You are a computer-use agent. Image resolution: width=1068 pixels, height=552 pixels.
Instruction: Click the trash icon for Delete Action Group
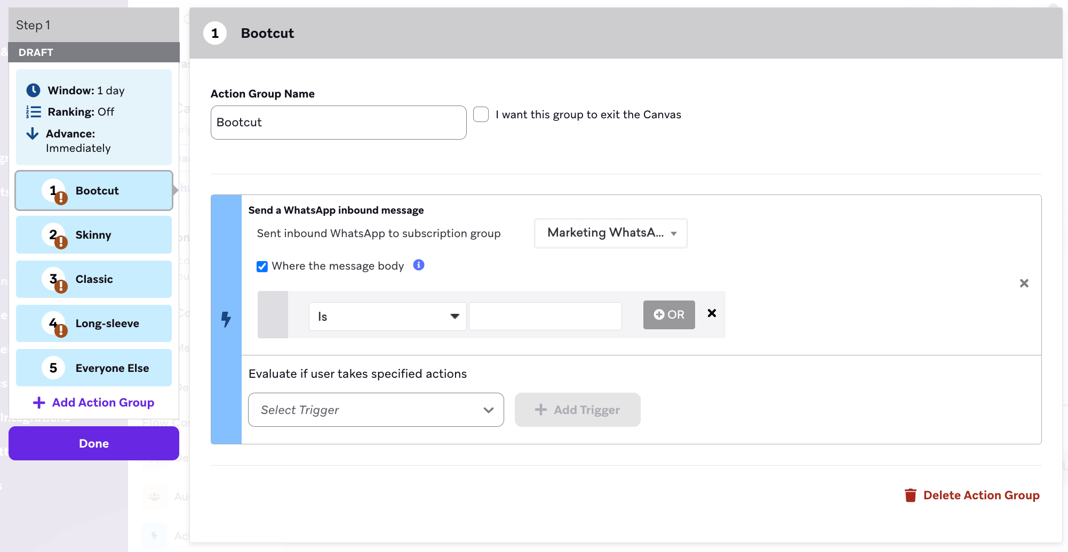(x=910, y=496)
